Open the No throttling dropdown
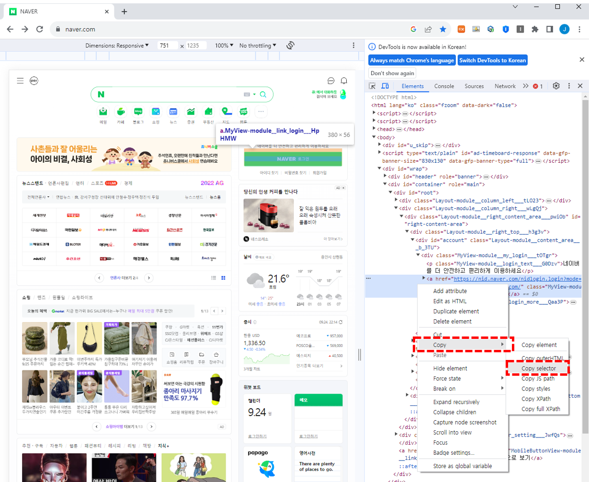Screen dimensions: 589x482 258,45
